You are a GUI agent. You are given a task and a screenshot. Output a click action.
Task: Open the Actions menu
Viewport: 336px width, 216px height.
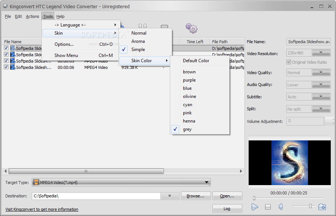click(x=32, y=16)
